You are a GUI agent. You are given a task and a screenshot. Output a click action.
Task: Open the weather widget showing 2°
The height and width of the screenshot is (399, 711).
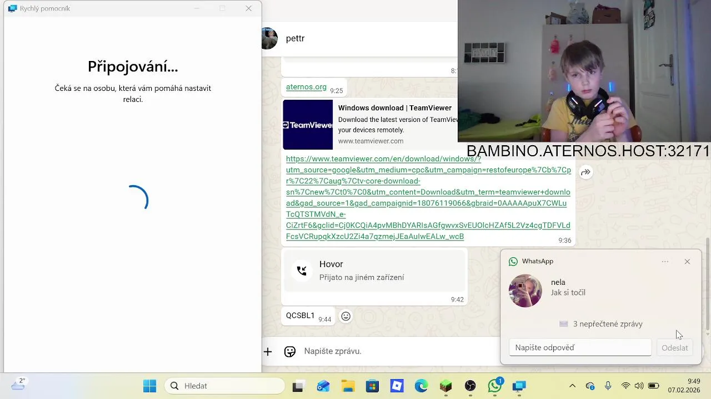click(18, 384)
